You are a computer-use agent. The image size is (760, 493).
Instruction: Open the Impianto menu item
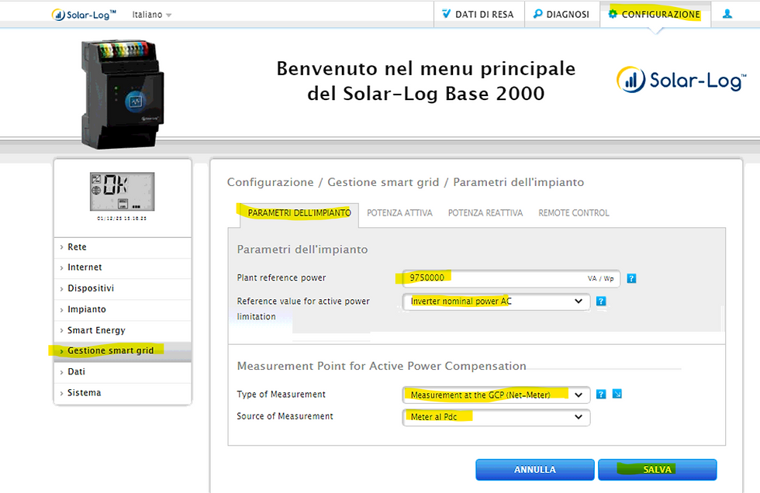tap(123, 309)
